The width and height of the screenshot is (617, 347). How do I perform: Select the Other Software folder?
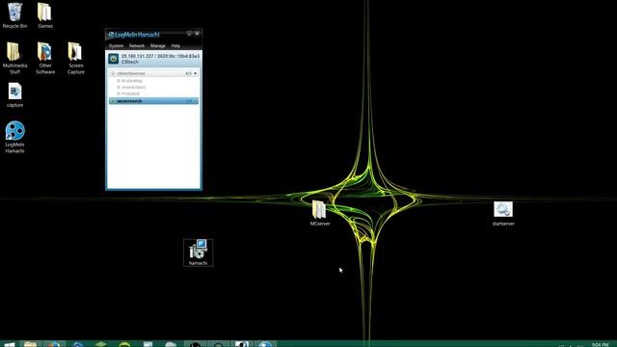[x=45, y=58]
